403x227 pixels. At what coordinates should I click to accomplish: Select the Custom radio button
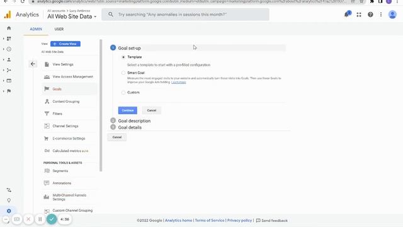tap(123, 93)
